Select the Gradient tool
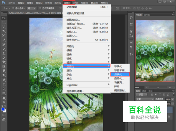This screenshot has height=131, width=176. [4, 67]
